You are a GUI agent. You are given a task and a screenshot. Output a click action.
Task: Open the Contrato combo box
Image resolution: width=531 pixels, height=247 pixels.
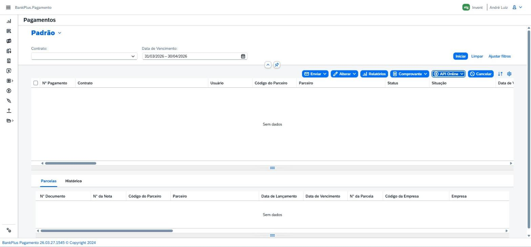pyautogui.click(x=84, y=56)
